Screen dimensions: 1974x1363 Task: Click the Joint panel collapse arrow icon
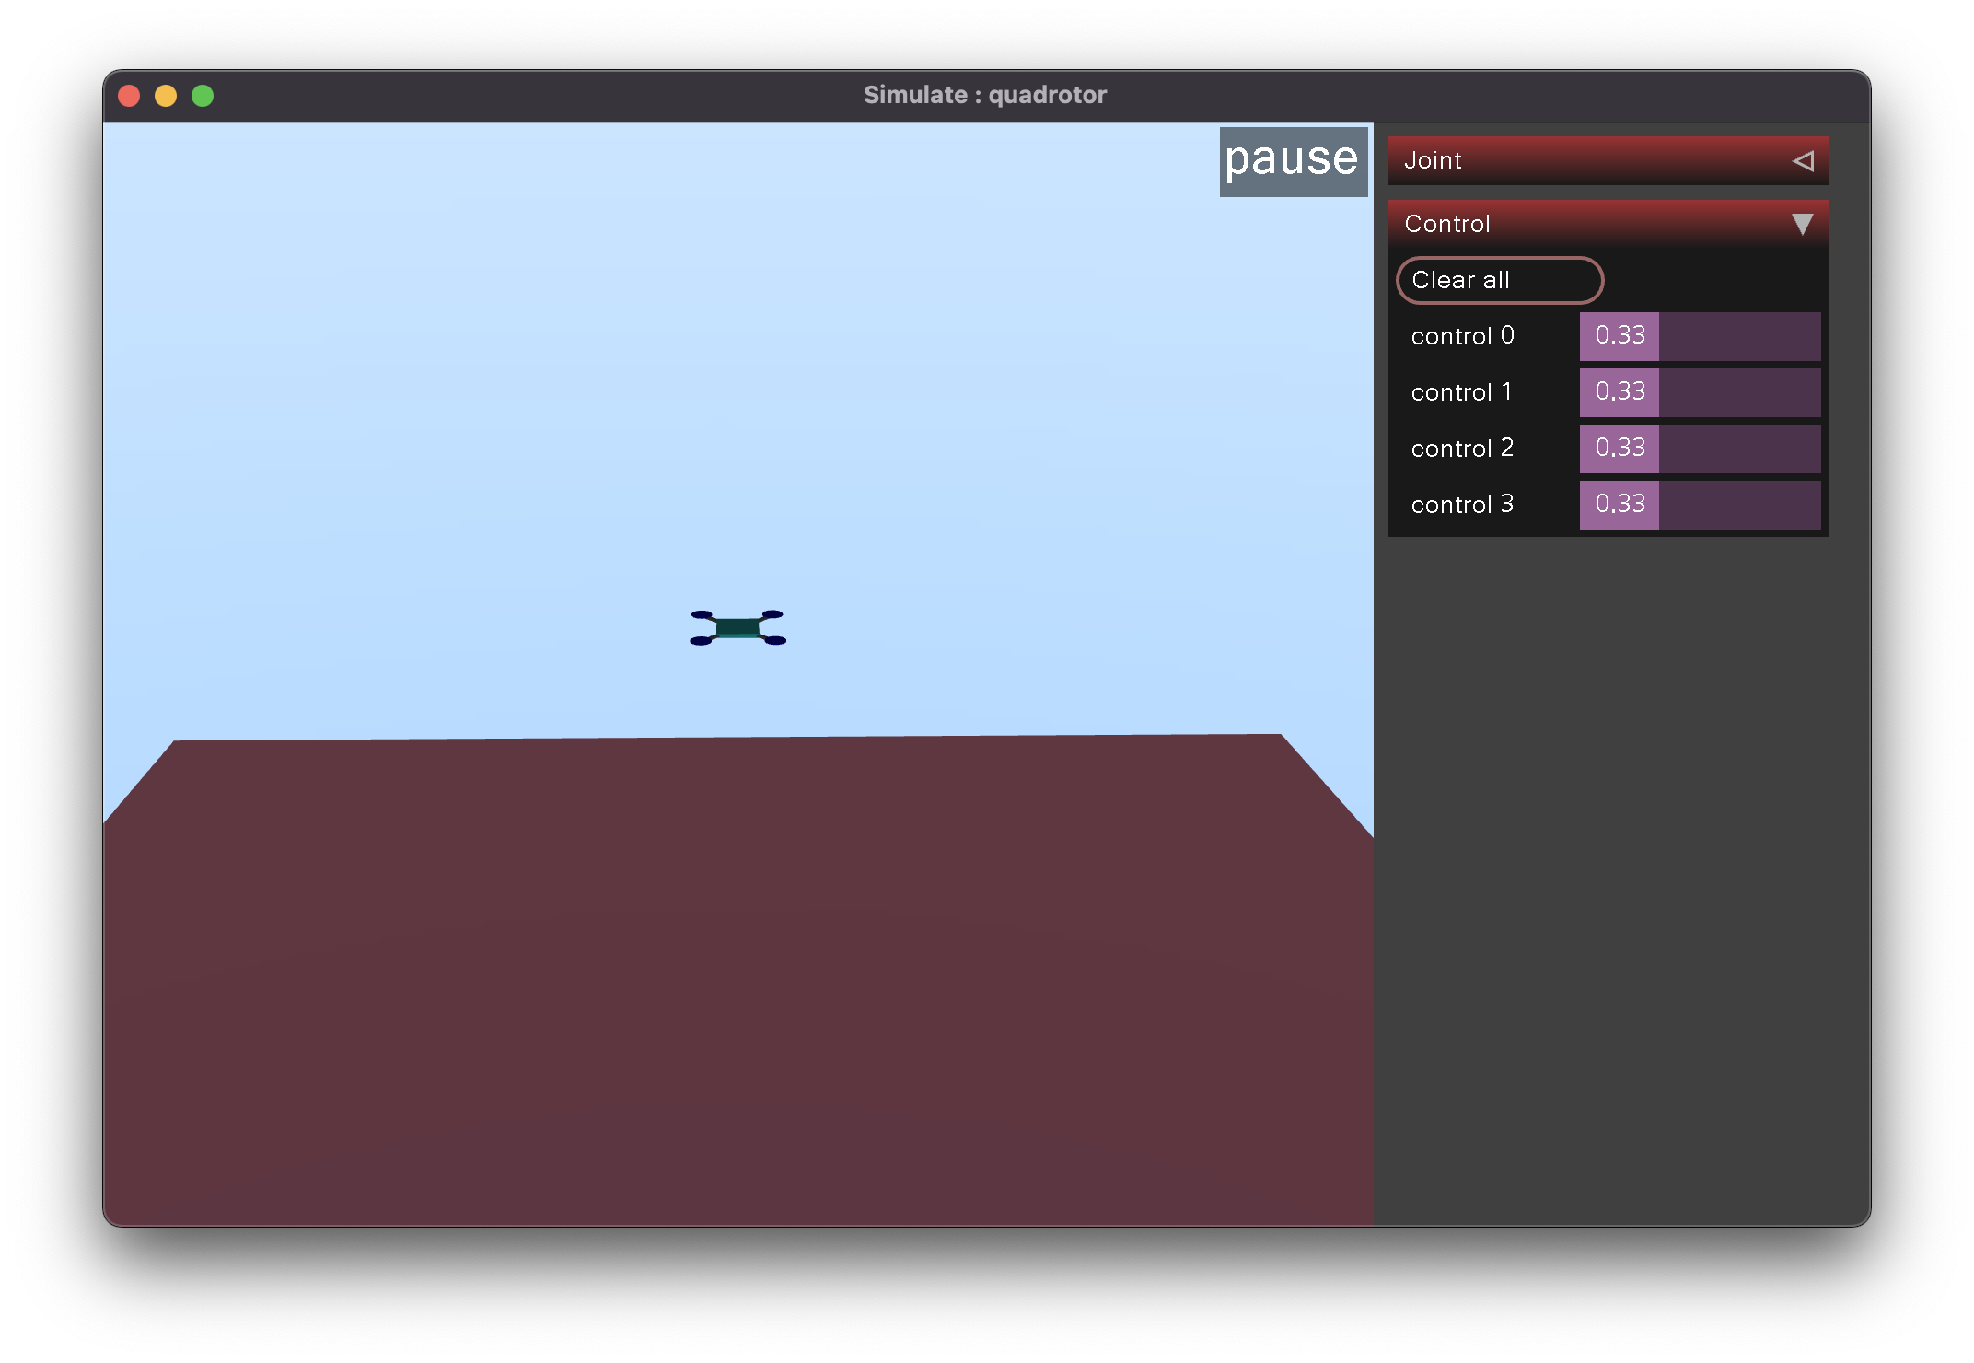(x=1803, y=159)
